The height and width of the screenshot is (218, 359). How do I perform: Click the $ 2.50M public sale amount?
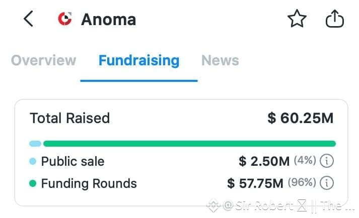pos(264,161)
